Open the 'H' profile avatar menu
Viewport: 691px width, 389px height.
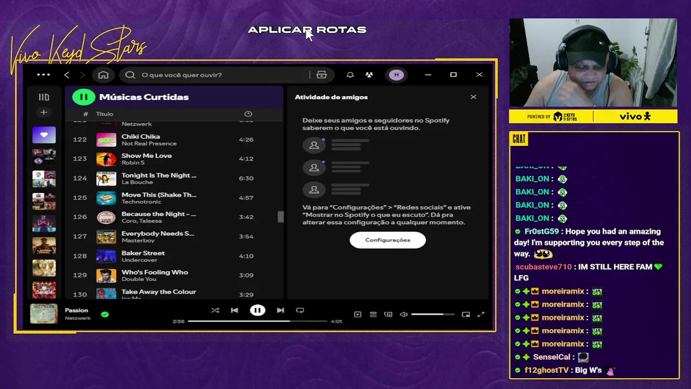pos(396,75)
